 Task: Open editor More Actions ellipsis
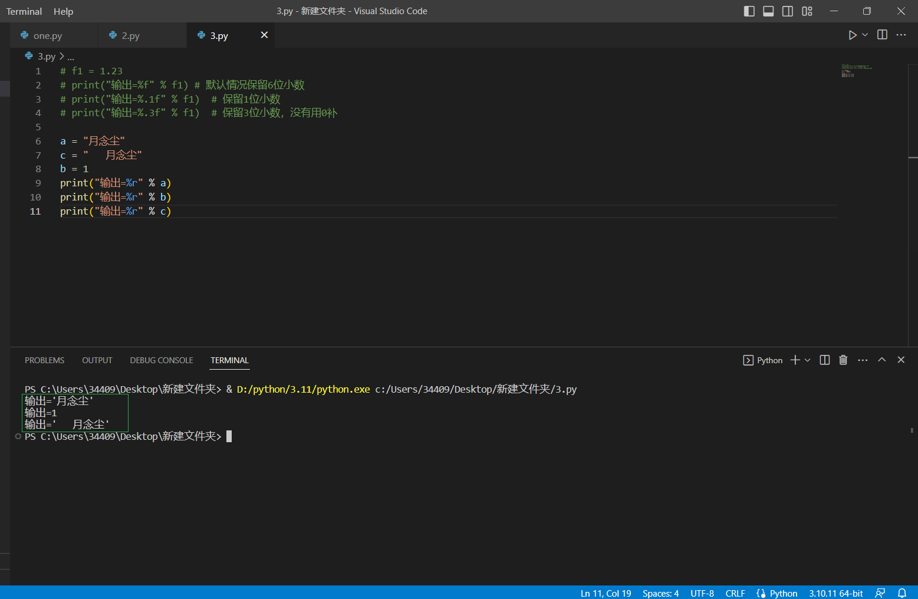[x=901, y=35]
